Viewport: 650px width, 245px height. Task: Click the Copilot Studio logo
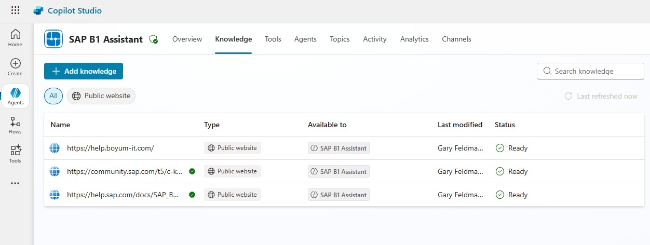pyautogui.click(x=38, y=10)
